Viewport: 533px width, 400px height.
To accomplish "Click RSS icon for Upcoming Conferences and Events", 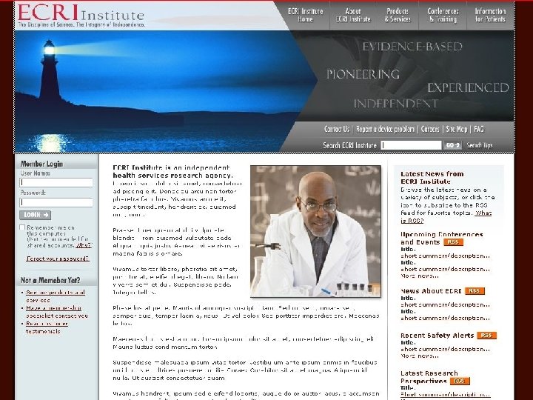I will click(453, 242).
